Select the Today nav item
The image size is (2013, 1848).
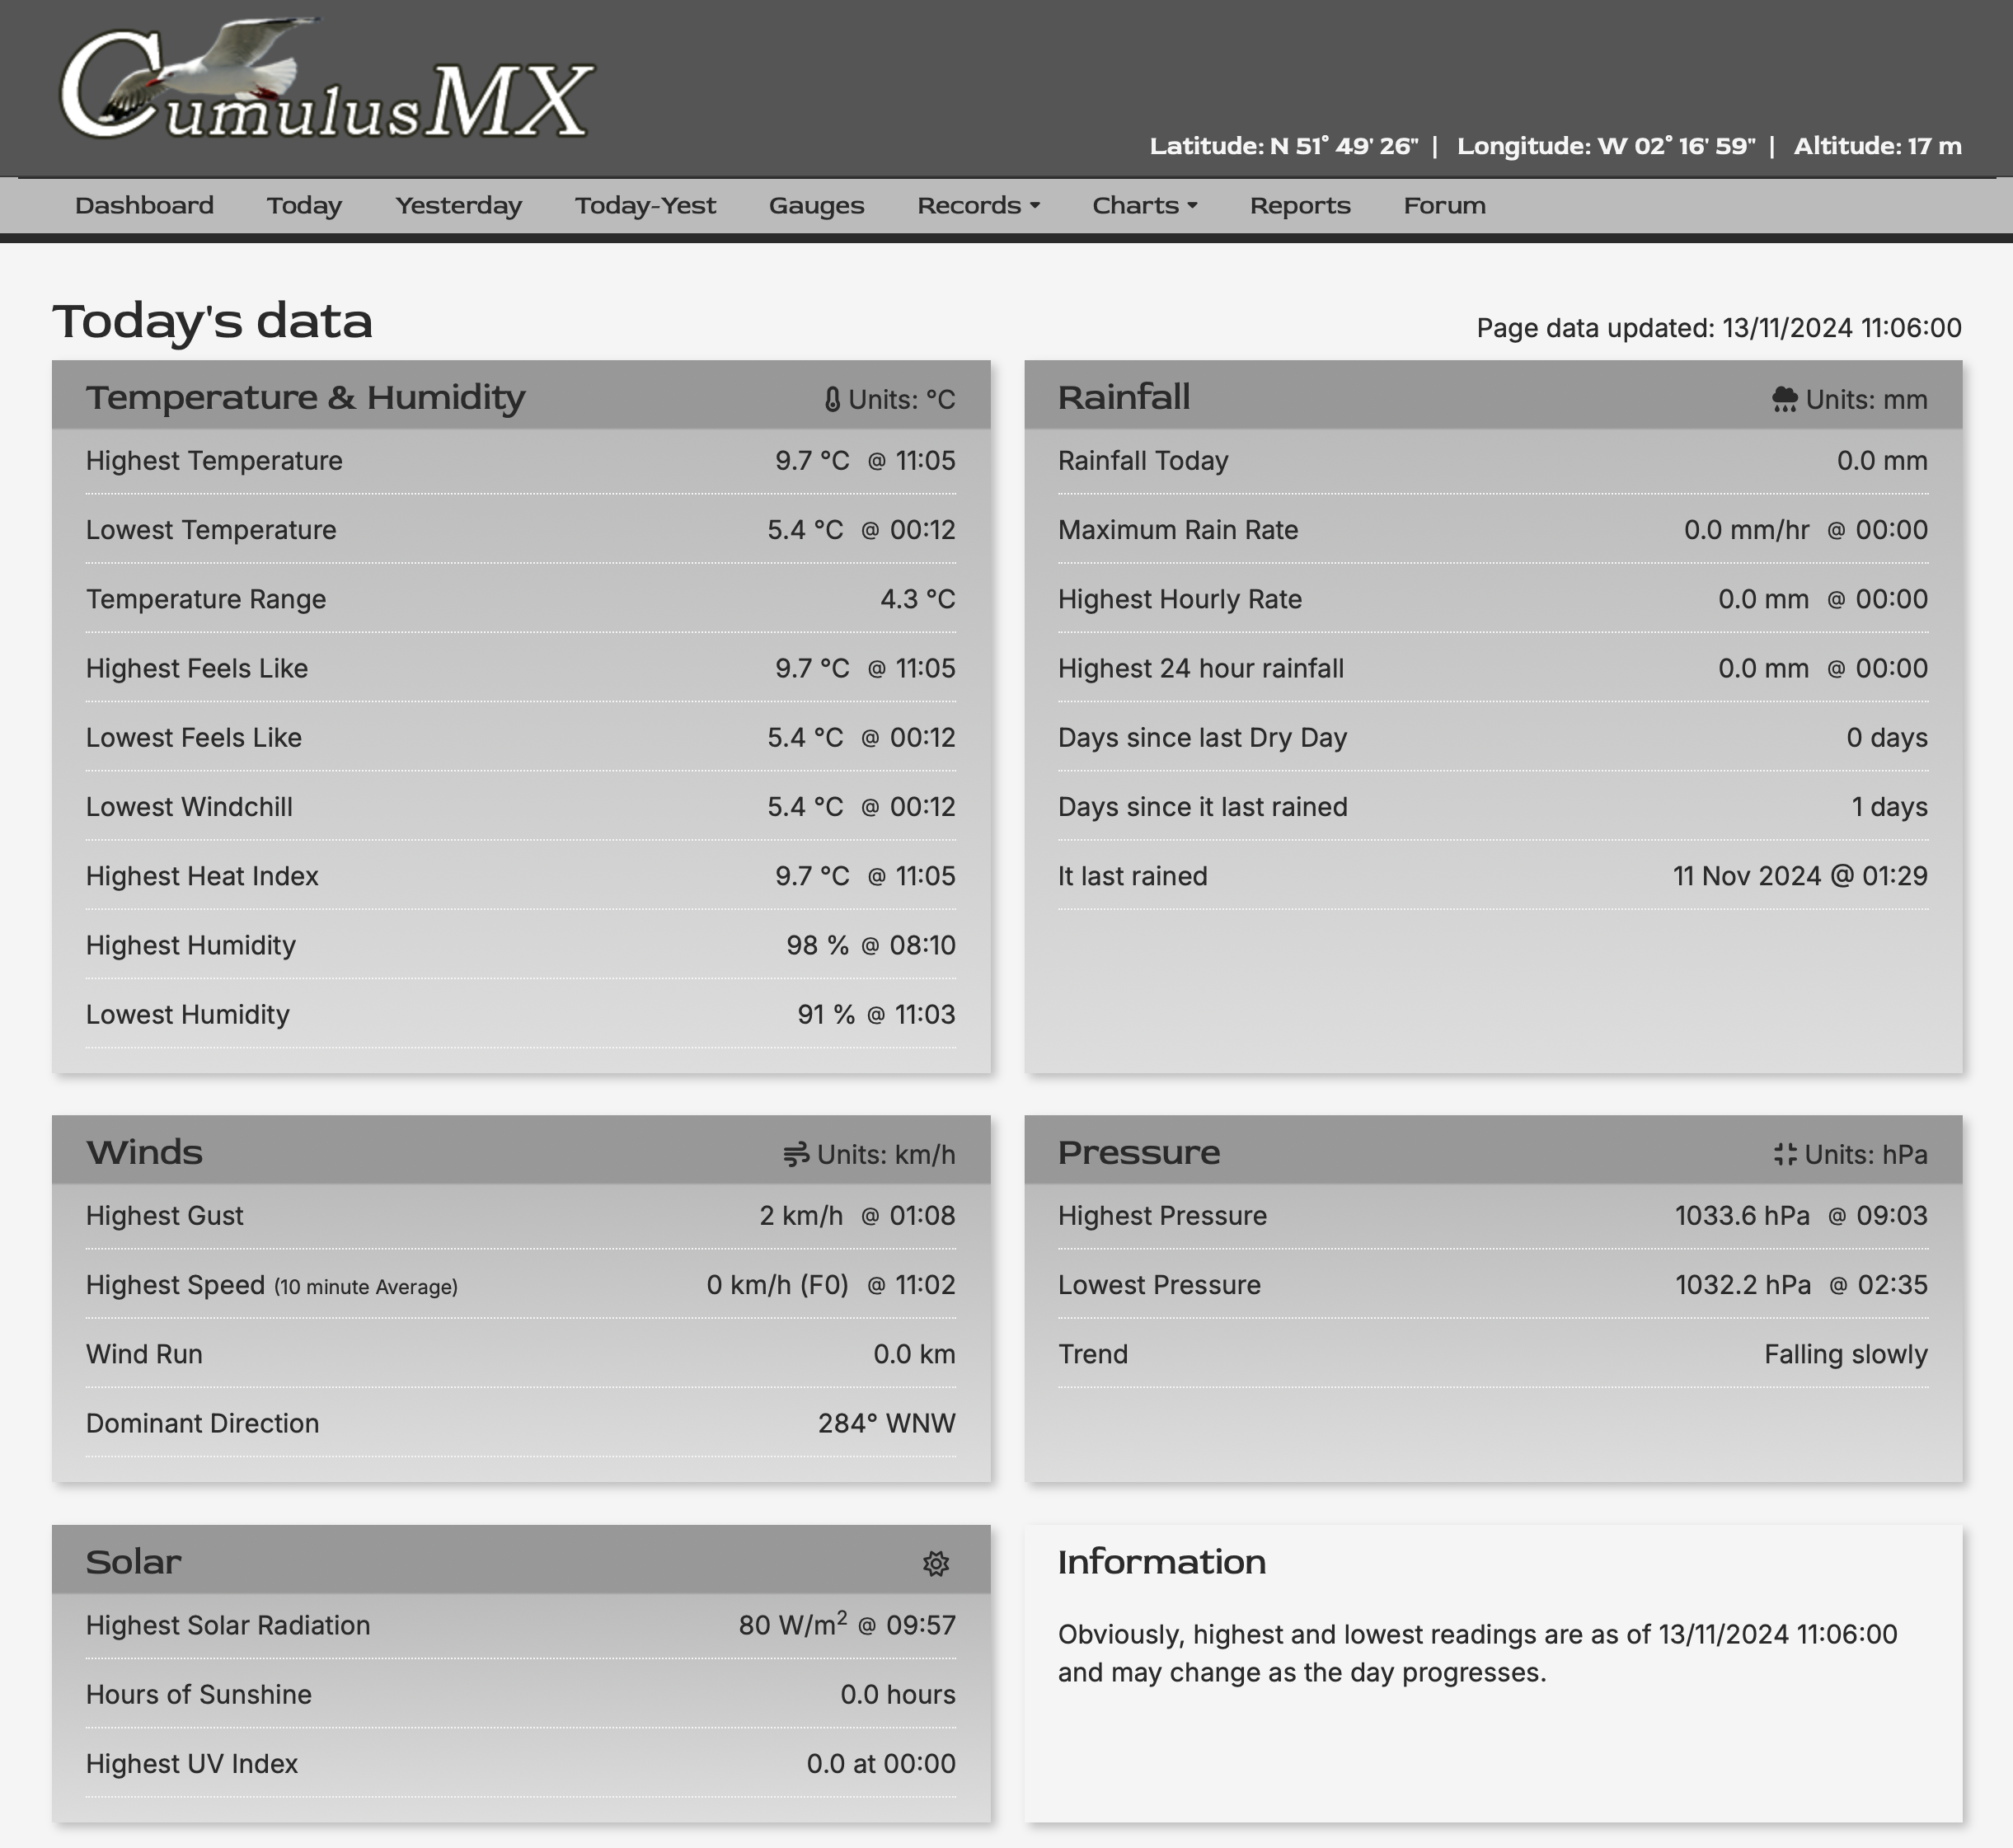304,206
